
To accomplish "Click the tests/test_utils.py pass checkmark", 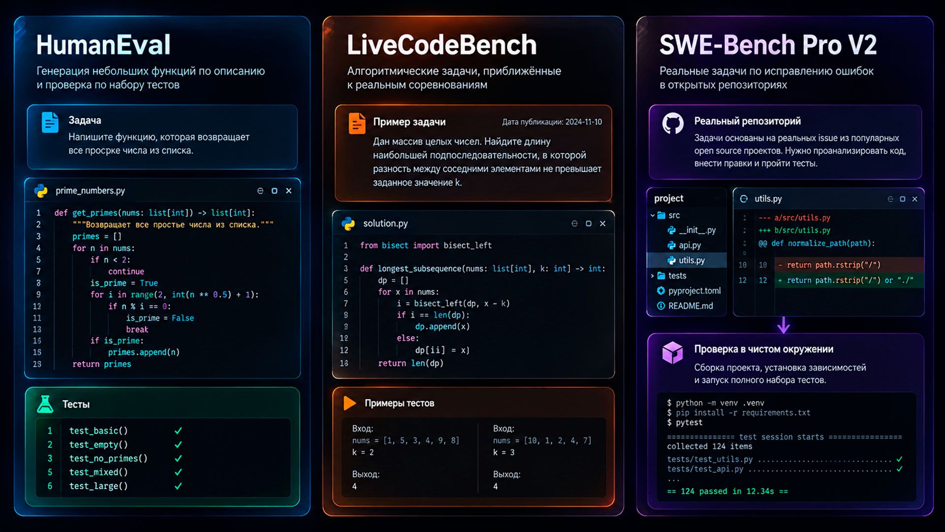I will point(900,459).
